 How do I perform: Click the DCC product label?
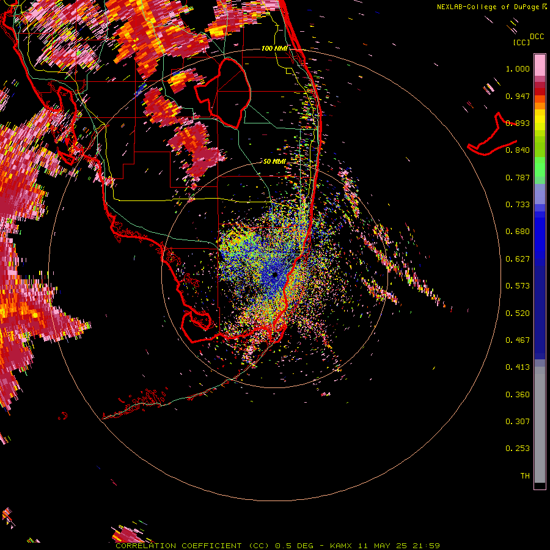[x=537, y=37]
